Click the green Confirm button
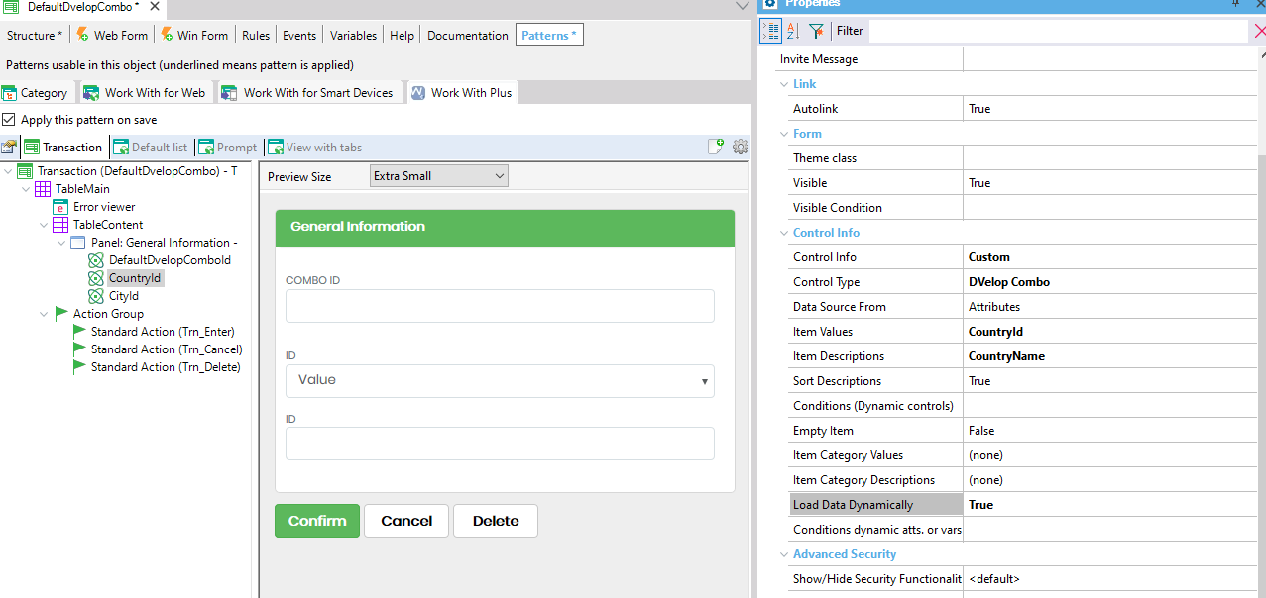The image size is (1266, 598). pyautogui.click(x=317, y=521)
